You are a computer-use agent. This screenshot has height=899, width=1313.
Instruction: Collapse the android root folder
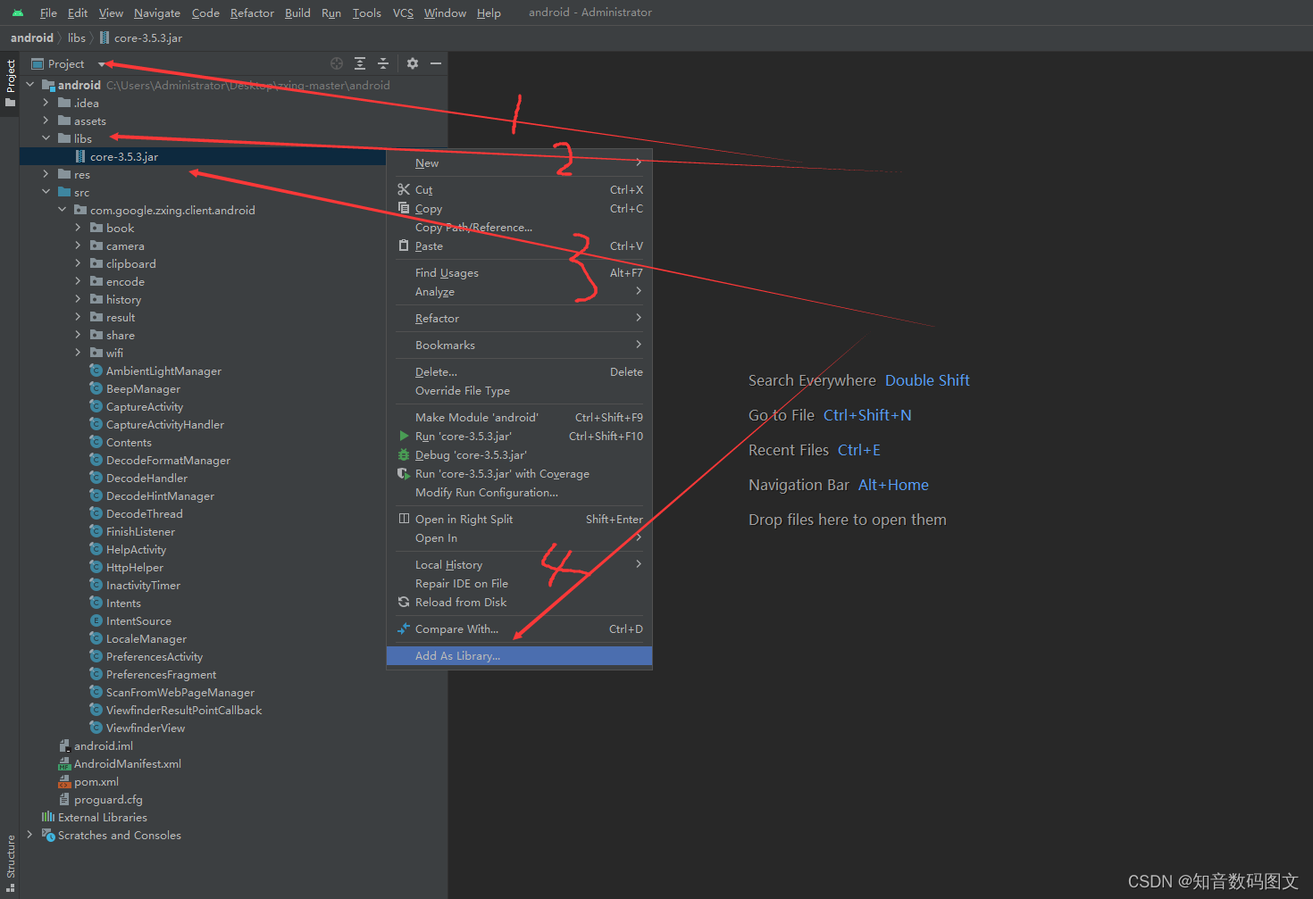click(30, 85)
